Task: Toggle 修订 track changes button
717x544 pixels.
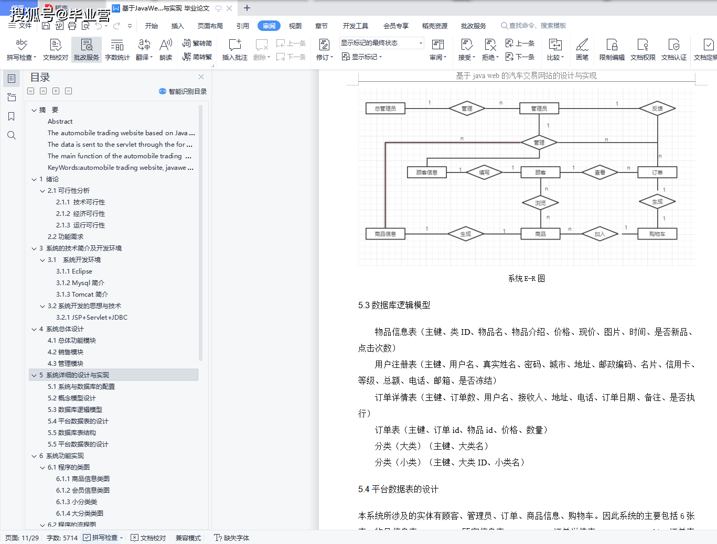Action: coord(324,49)
